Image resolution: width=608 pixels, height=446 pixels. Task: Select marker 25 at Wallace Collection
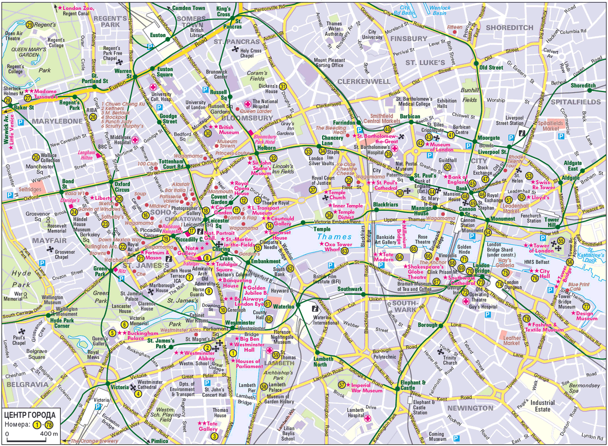point(36,157)
